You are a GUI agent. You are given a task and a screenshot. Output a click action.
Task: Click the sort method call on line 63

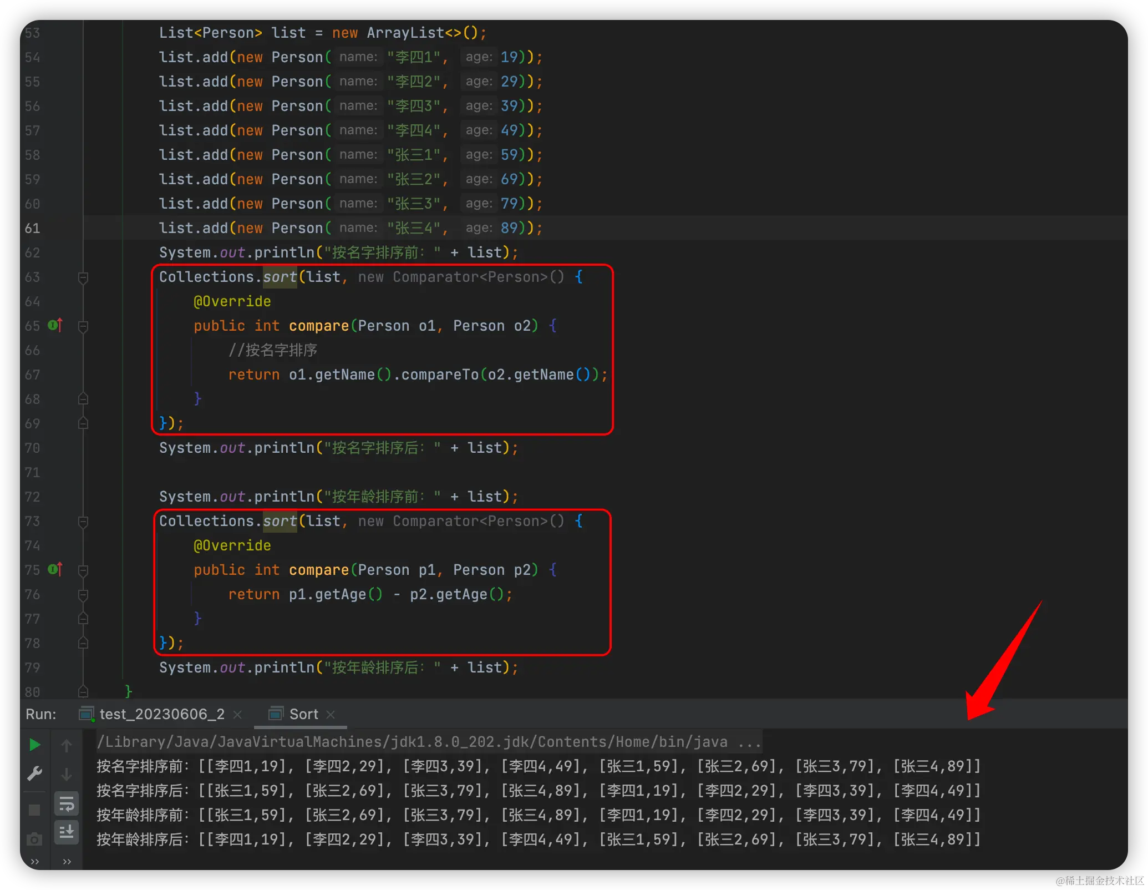pyautogui.click(x=280, y=277)
